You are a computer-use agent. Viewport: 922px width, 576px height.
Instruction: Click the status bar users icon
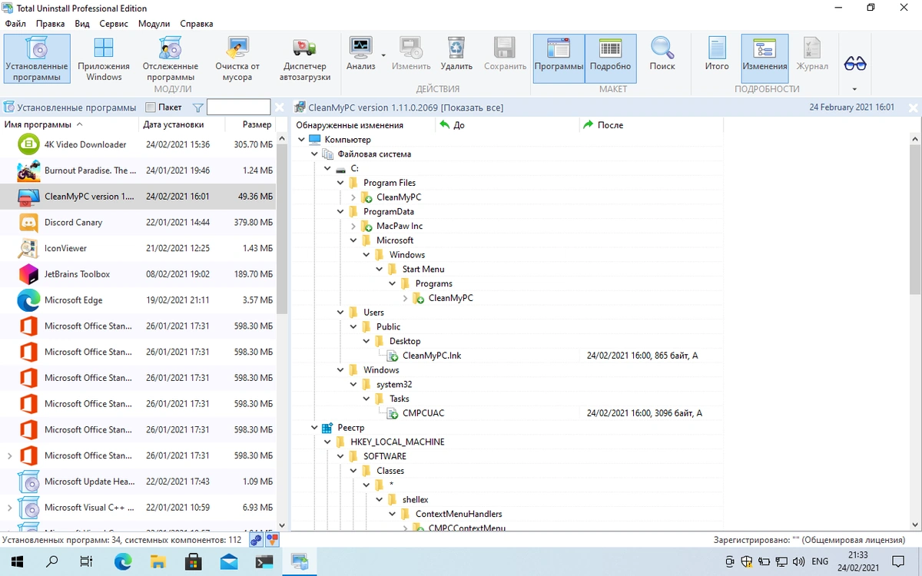click(257, 540)
